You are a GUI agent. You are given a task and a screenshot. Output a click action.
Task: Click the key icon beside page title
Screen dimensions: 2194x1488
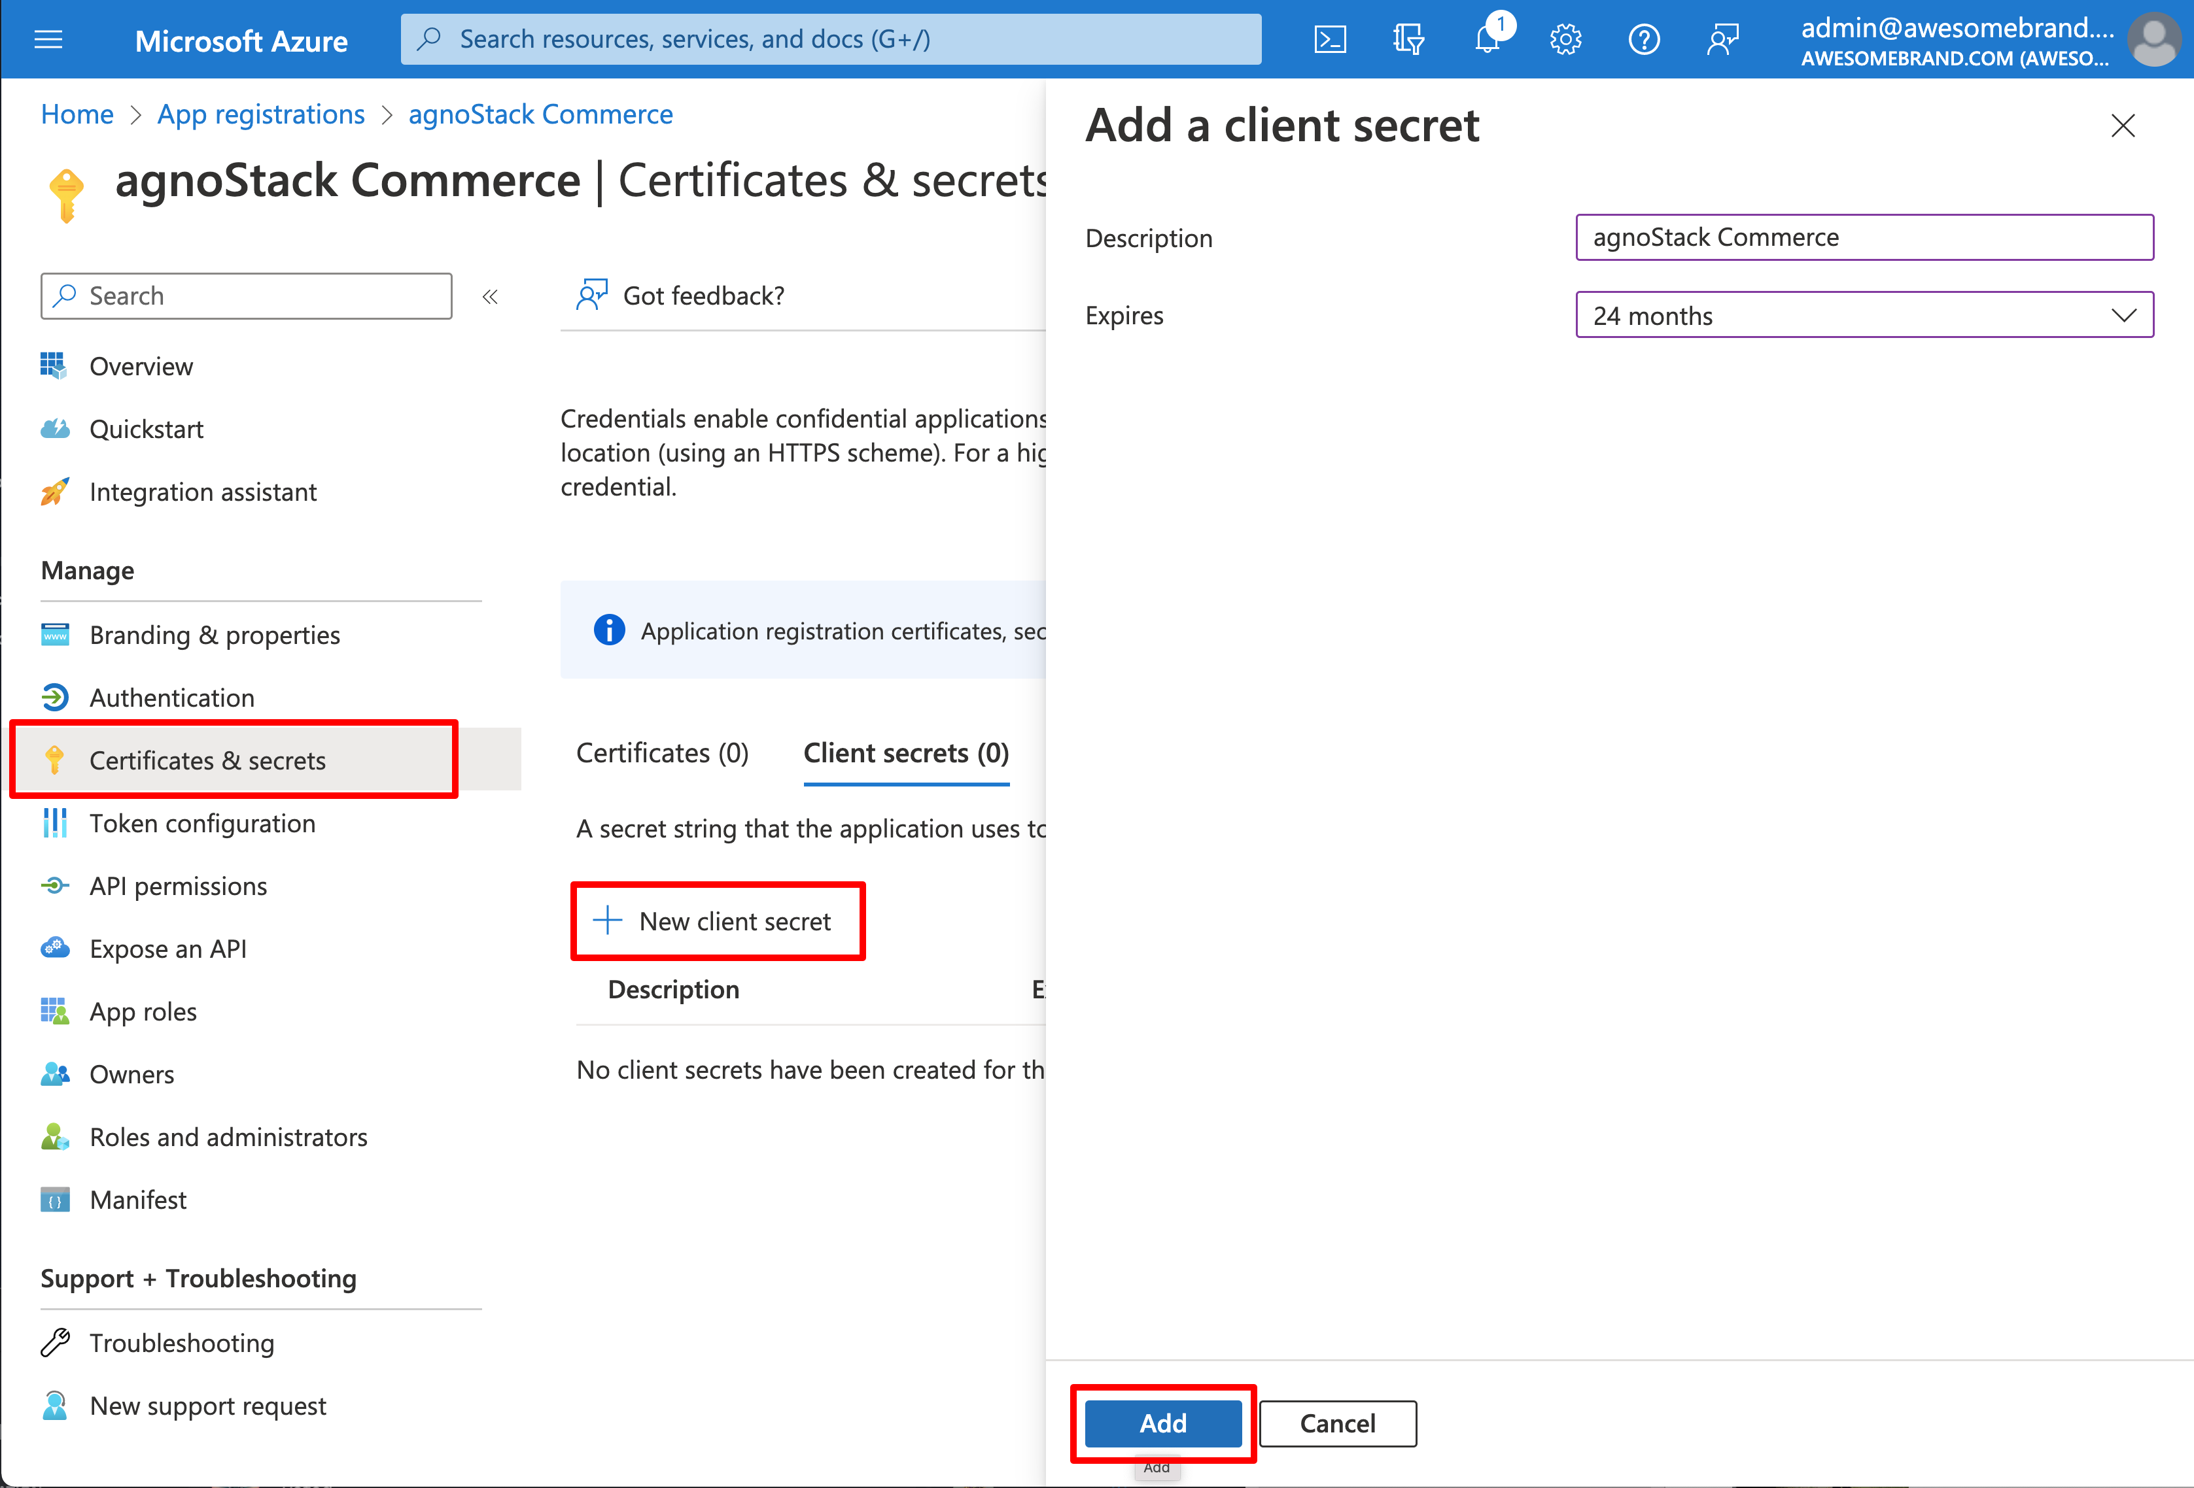[66, 195]
